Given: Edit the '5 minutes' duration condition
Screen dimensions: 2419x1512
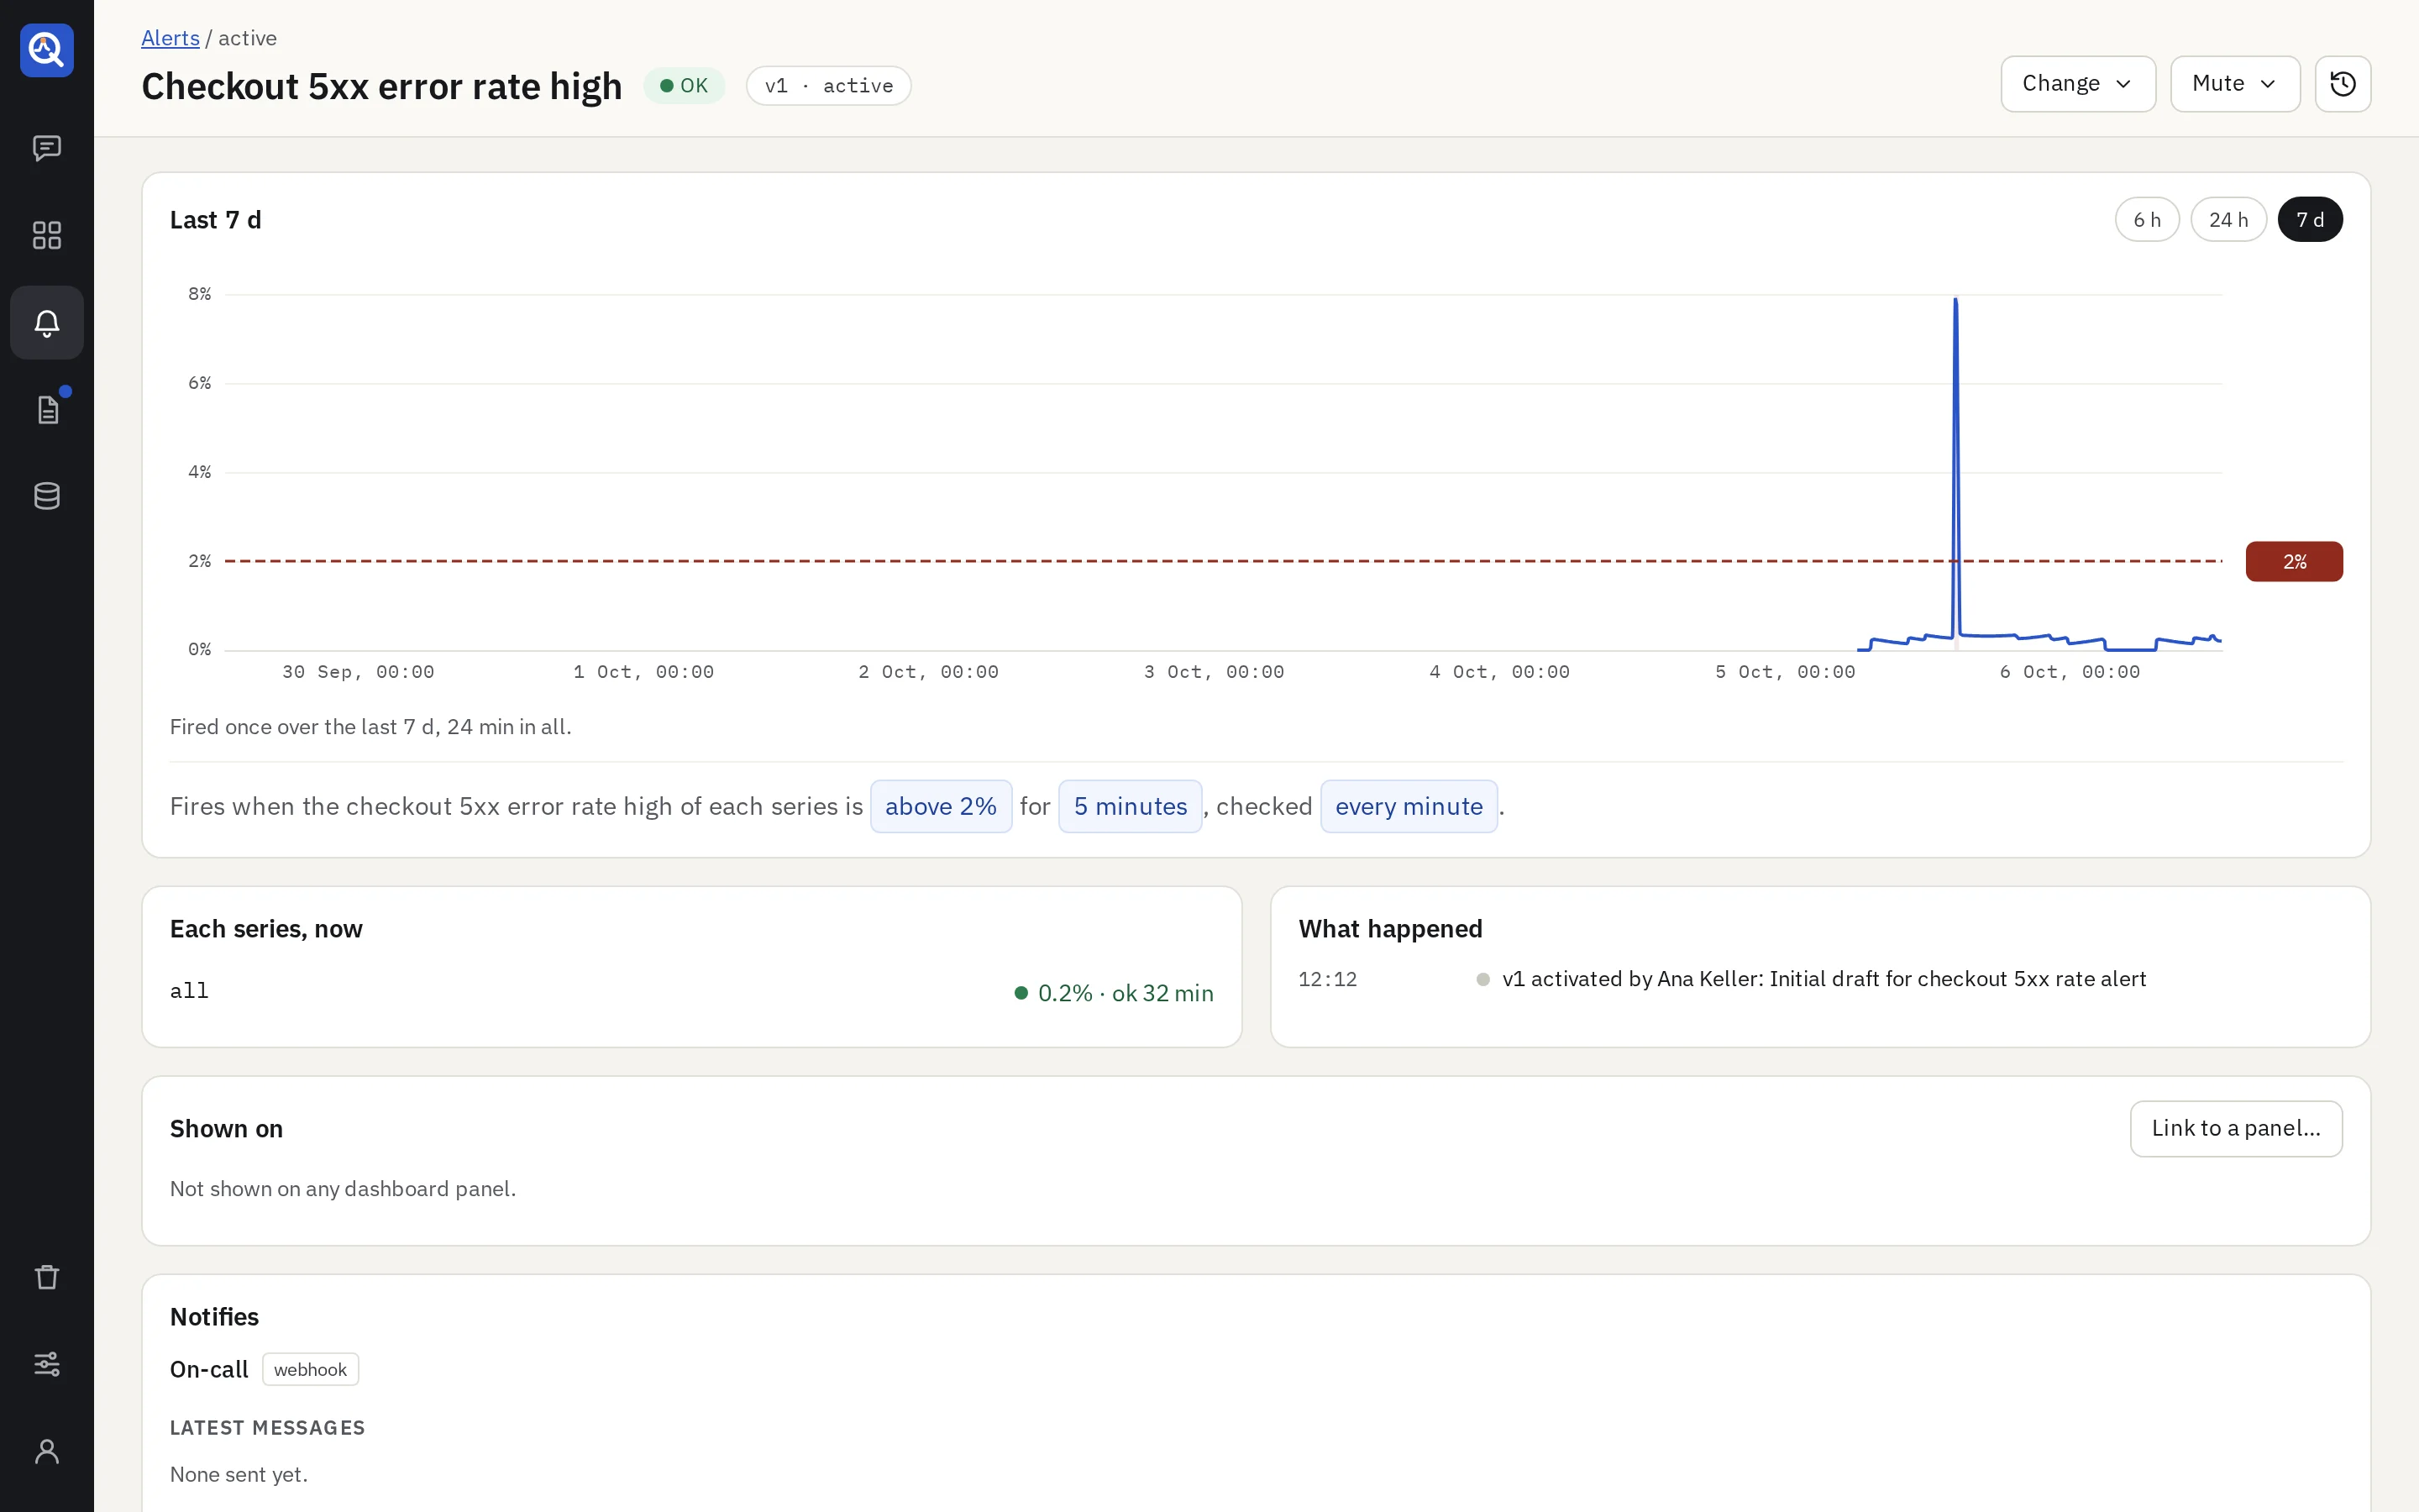Looking at the screenshot, I should click(x=1130, y=806).
